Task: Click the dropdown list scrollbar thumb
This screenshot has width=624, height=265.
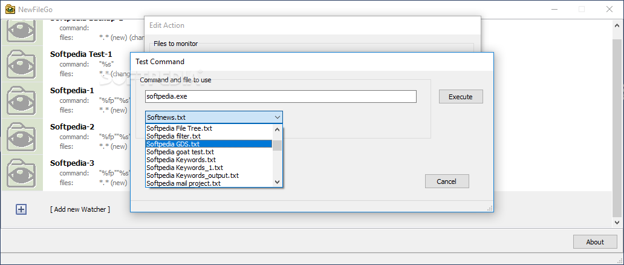Action: point(278,145)
